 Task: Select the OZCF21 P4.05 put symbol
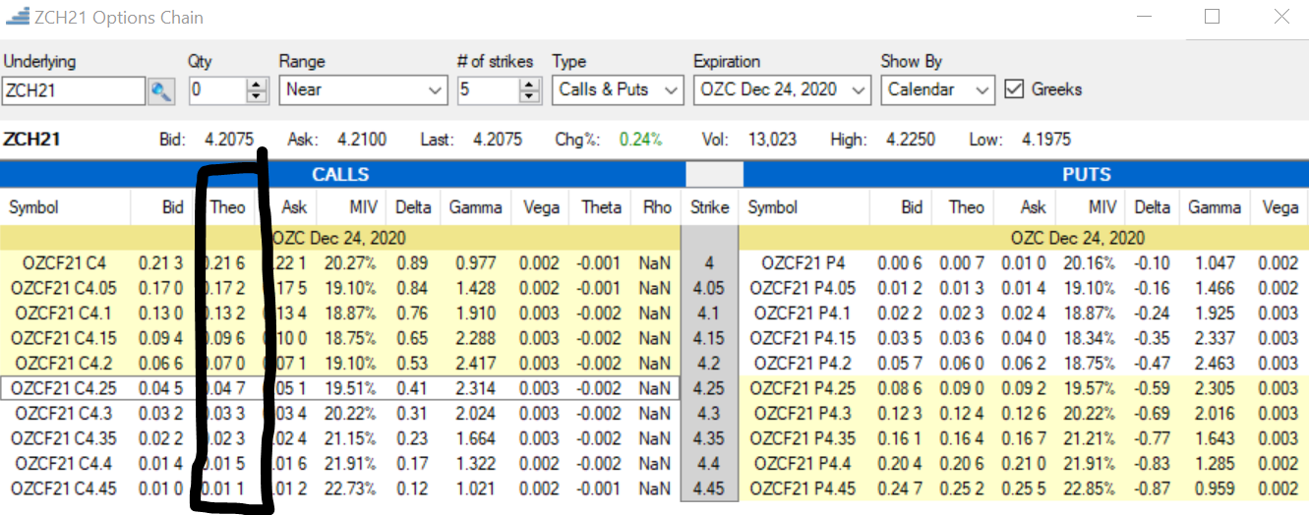pos(803,289)
